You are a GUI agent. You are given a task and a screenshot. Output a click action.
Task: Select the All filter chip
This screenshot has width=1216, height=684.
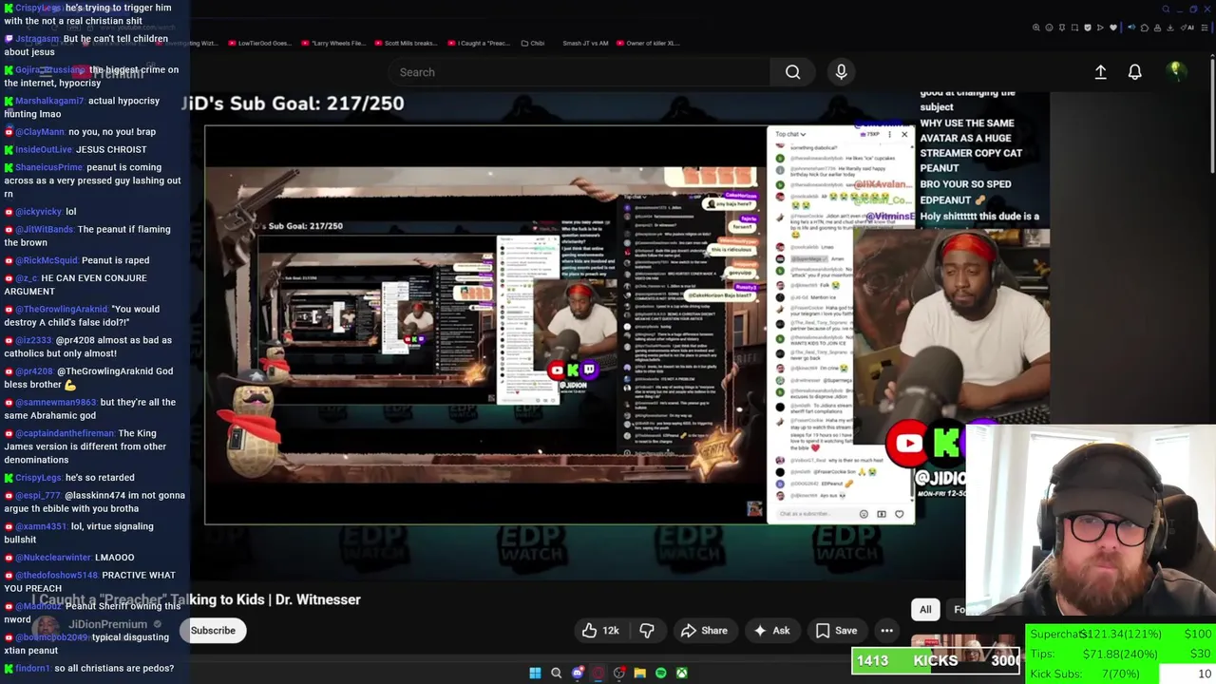(x=925, y=609)
